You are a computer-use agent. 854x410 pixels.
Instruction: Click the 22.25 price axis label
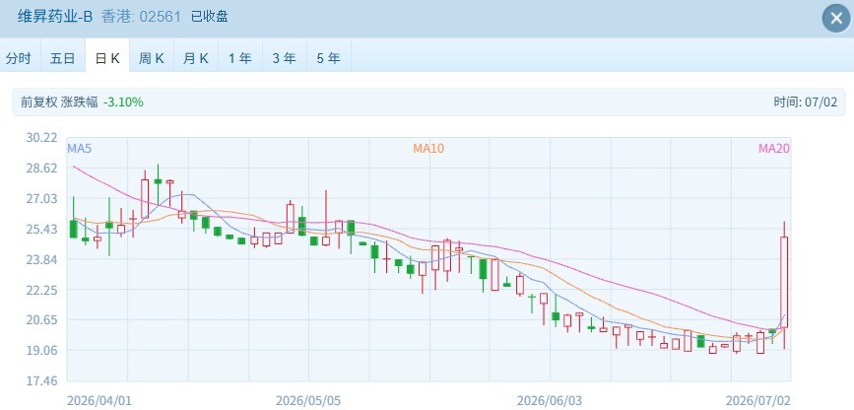point(41,290)
